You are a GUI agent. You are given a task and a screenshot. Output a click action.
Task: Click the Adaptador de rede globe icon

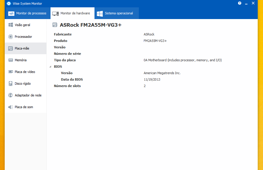click(x=11, y=95)
